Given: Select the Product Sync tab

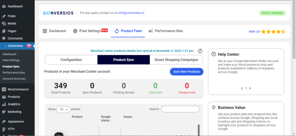Looking at the screenshot, I should (124, 60).
